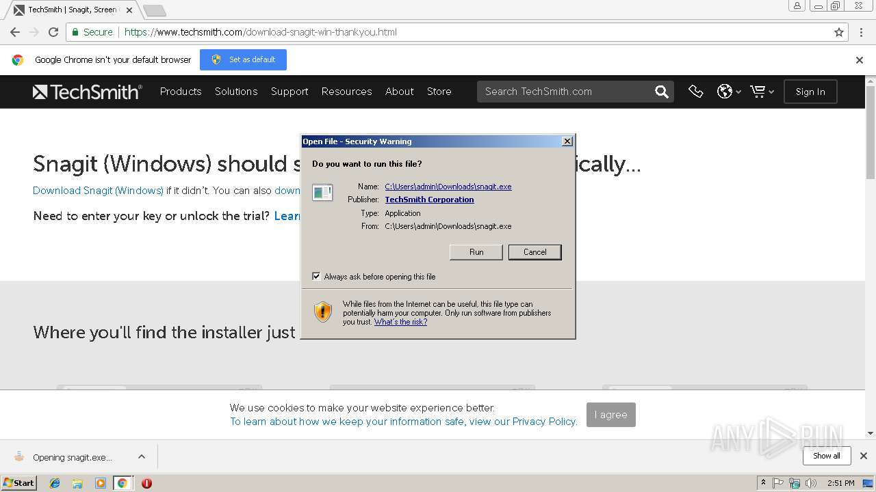Screen dimensions: 876x492
Task: Click the browser back arrow
Action: point(14,32)
